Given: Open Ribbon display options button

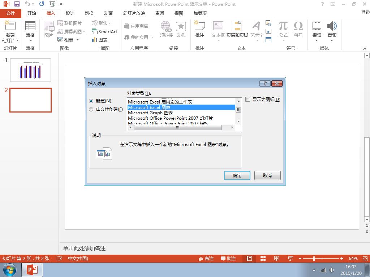Looking at the screenshot, I should pyautogui.click(x=333, y=4).
